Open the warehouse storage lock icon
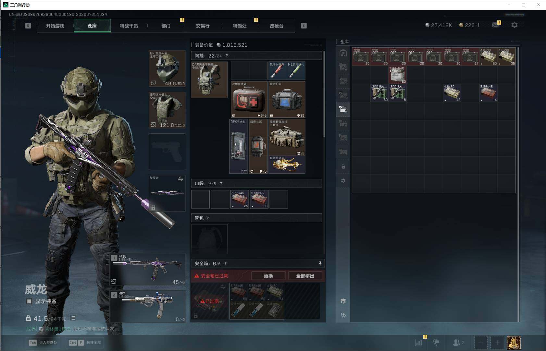Screen dimensions: 546x351 [x=343, y=166]
